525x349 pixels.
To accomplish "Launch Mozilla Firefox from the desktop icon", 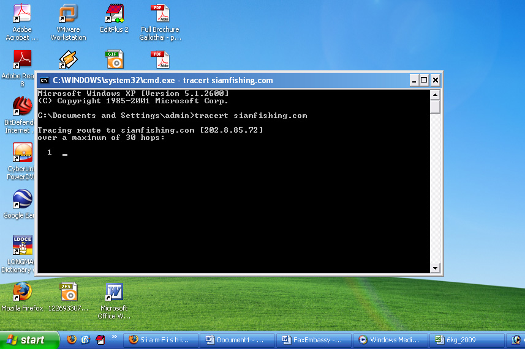I will tap(22, 296).
